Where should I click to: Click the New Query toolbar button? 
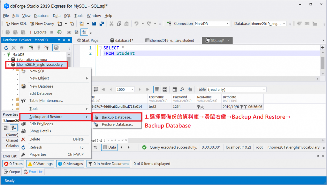click(42, 24)
